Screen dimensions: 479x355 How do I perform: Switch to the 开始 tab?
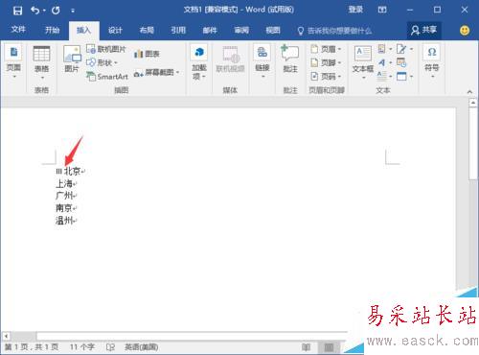pos(52,30)
